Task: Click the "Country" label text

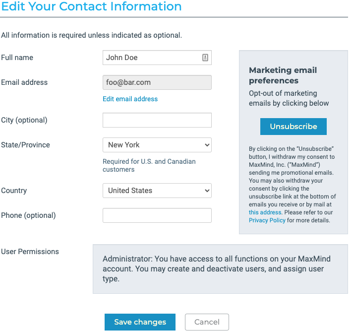Action: pyautogui.click(x=14, y=191)
